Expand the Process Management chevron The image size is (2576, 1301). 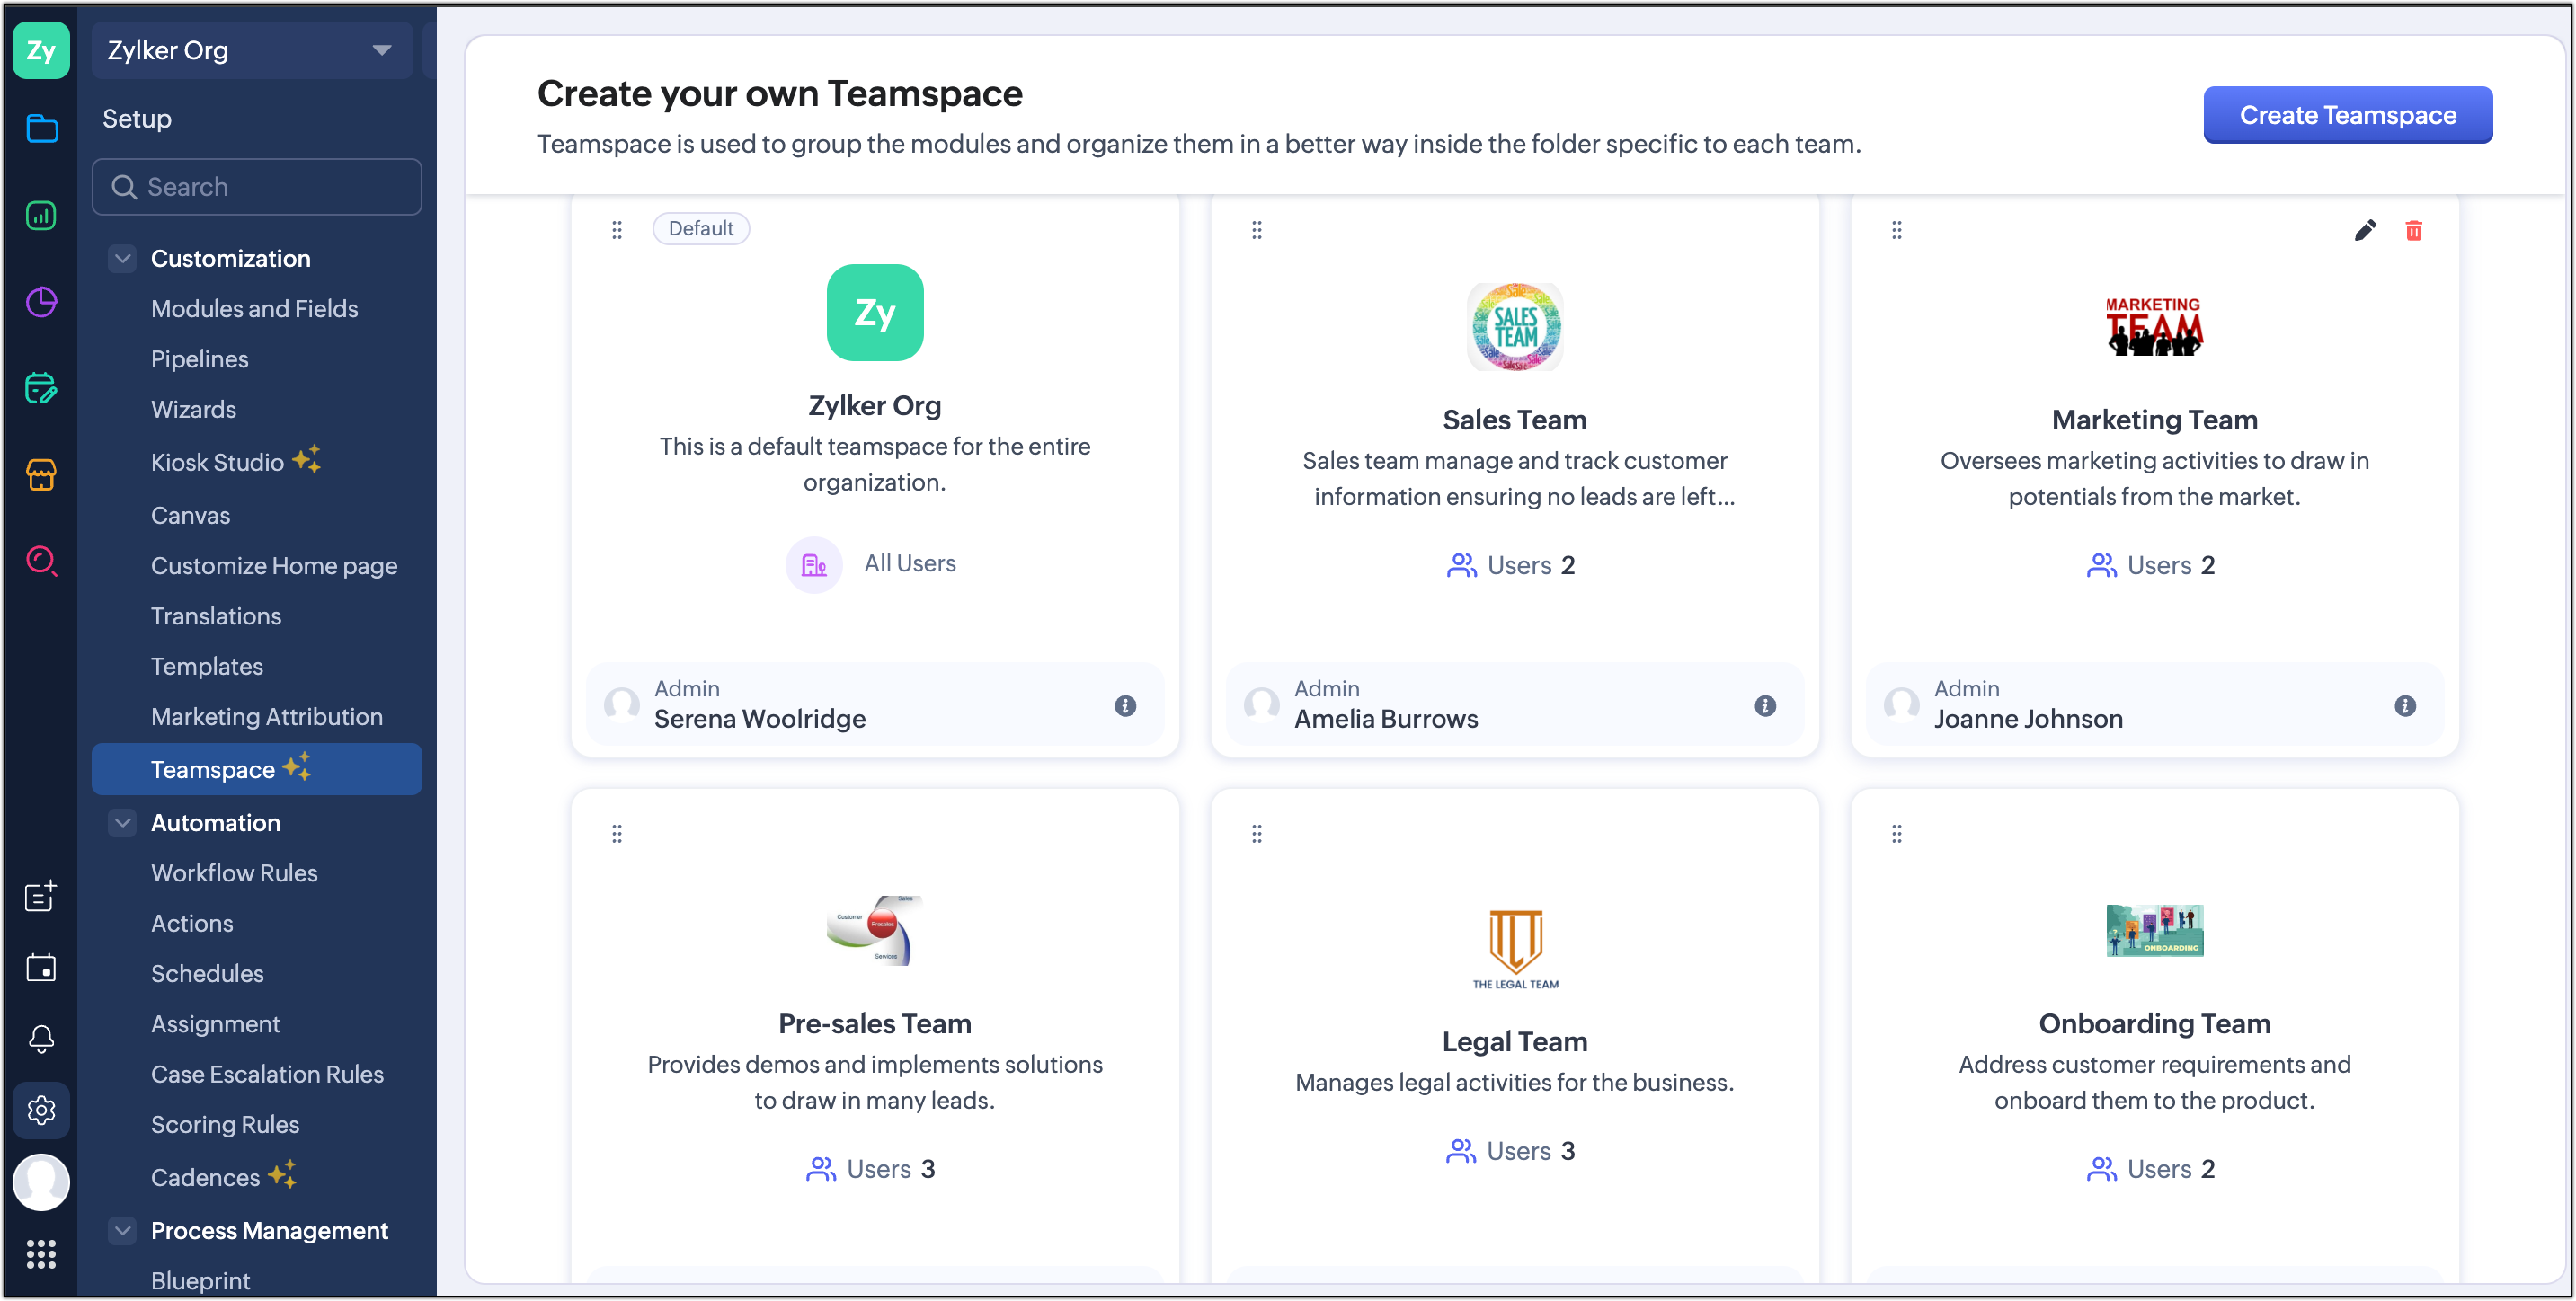tap(122, 1230)
